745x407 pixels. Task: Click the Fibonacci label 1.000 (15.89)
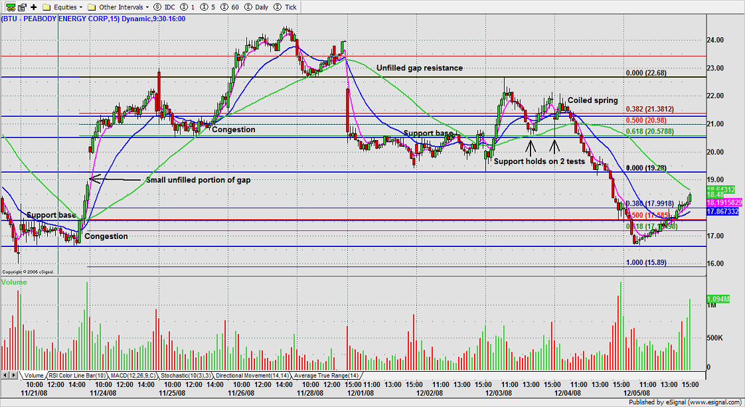[x=646, y=263]
